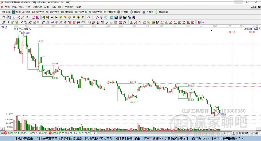Viewport: 261px width, 141px height.
Task: Open the 设置 menu
Action: click(x=46, y=7)
